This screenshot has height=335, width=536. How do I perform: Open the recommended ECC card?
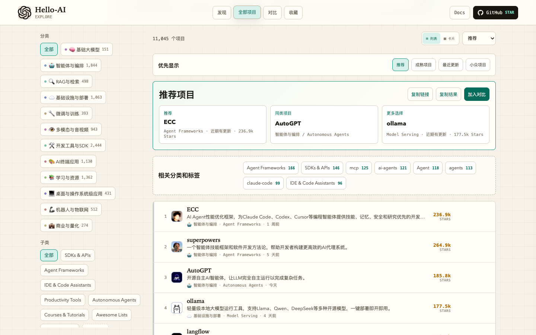click(x=213, y=124)
